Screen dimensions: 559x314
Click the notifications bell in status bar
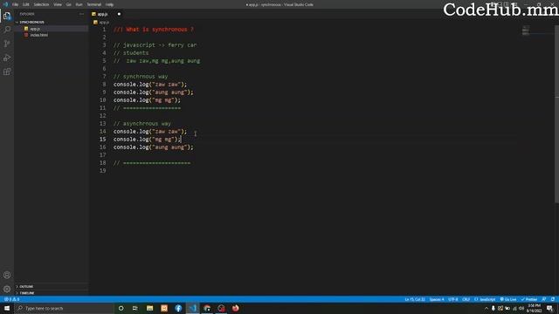553,299
